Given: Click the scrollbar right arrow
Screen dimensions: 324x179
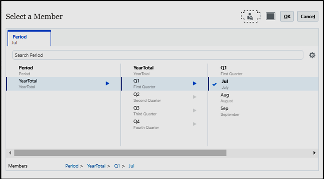Looking at the screenshot, I should 314,153.
